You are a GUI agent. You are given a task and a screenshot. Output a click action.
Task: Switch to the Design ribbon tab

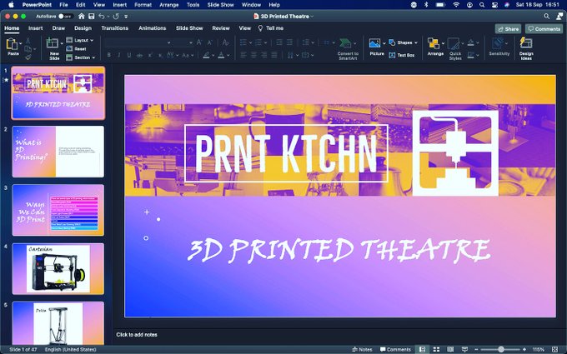pyautogui.click(x=83, y=28)
